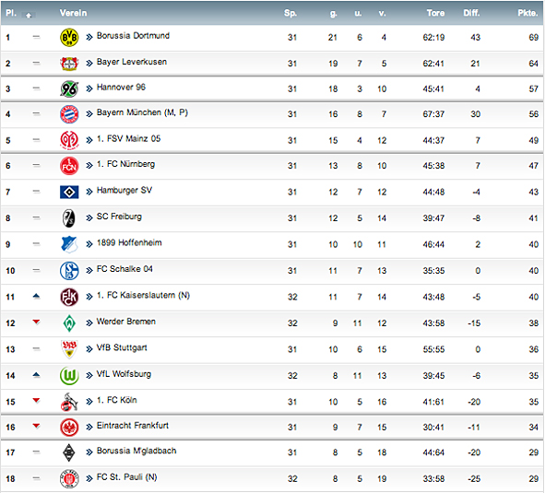The height and width of the screenshot is (493, 545).
Task: Click the Tore column header
Action: tap(435, 13)
